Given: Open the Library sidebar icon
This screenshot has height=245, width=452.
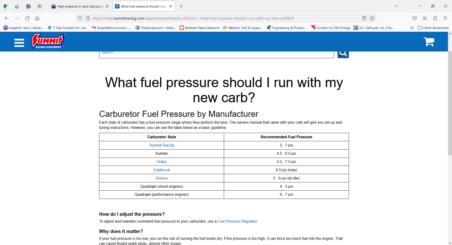Looking at the screenshot, I should click(x=425, y=18).
